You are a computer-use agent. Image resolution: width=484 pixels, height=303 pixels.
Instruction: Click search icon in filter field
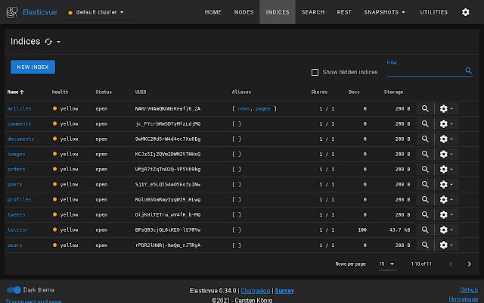point(468,70)
